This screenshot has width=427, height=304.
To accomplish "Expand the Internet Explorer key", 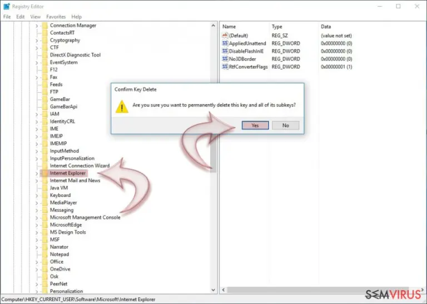I will click(37, 173).
